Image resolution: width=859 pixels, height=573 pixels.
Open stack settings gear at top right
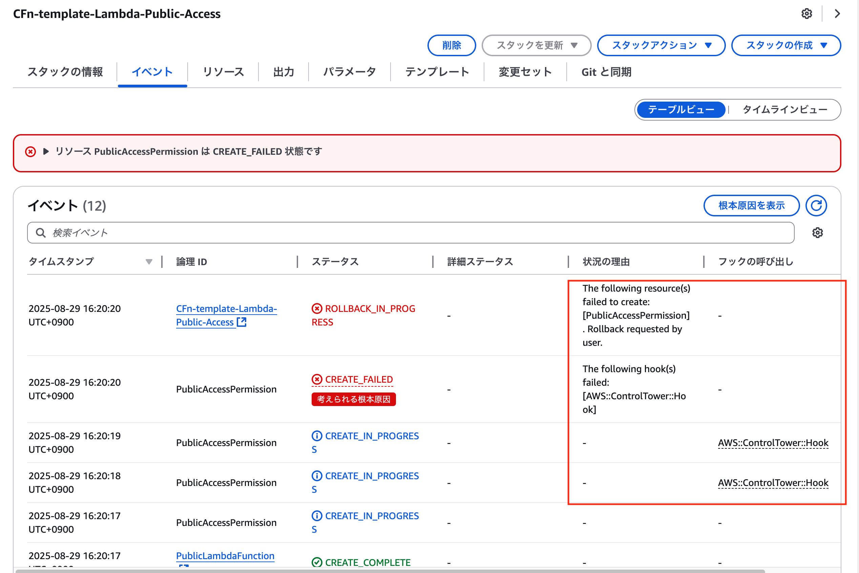[x=806, y=14]
